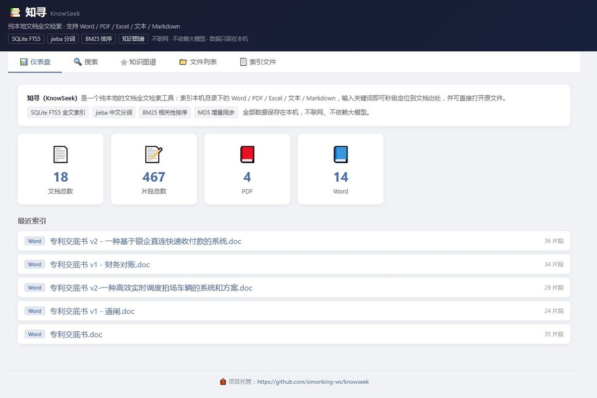Click the 467 片段总数 stat card
This screenshot has width=597, height=398.
pyautogui.click(x=154, y=169)
